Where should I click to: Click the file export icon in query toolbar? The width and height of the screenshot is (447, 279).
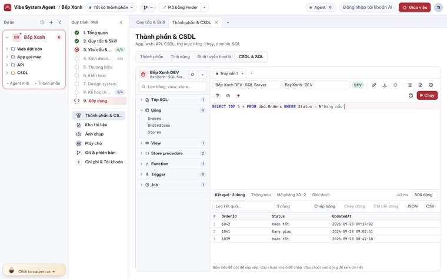tap(420, 85)
